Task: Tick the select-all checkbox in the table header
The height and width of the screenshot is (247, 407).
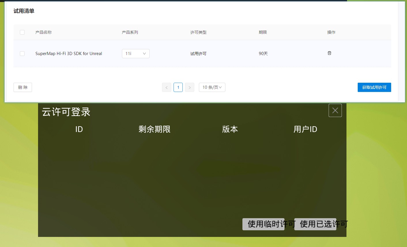Action: 22,32
